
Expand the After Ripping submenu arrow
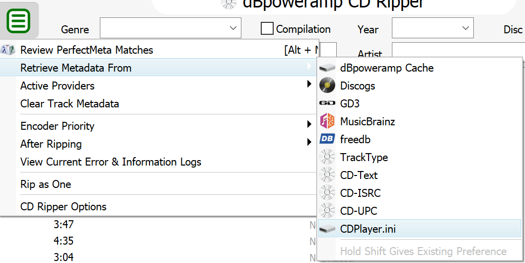[309, 143]
